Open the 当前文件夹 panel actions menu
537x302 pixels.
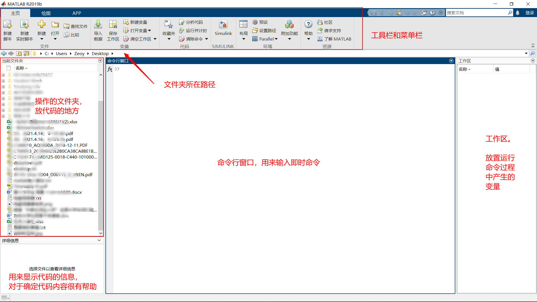click(100, 61)
